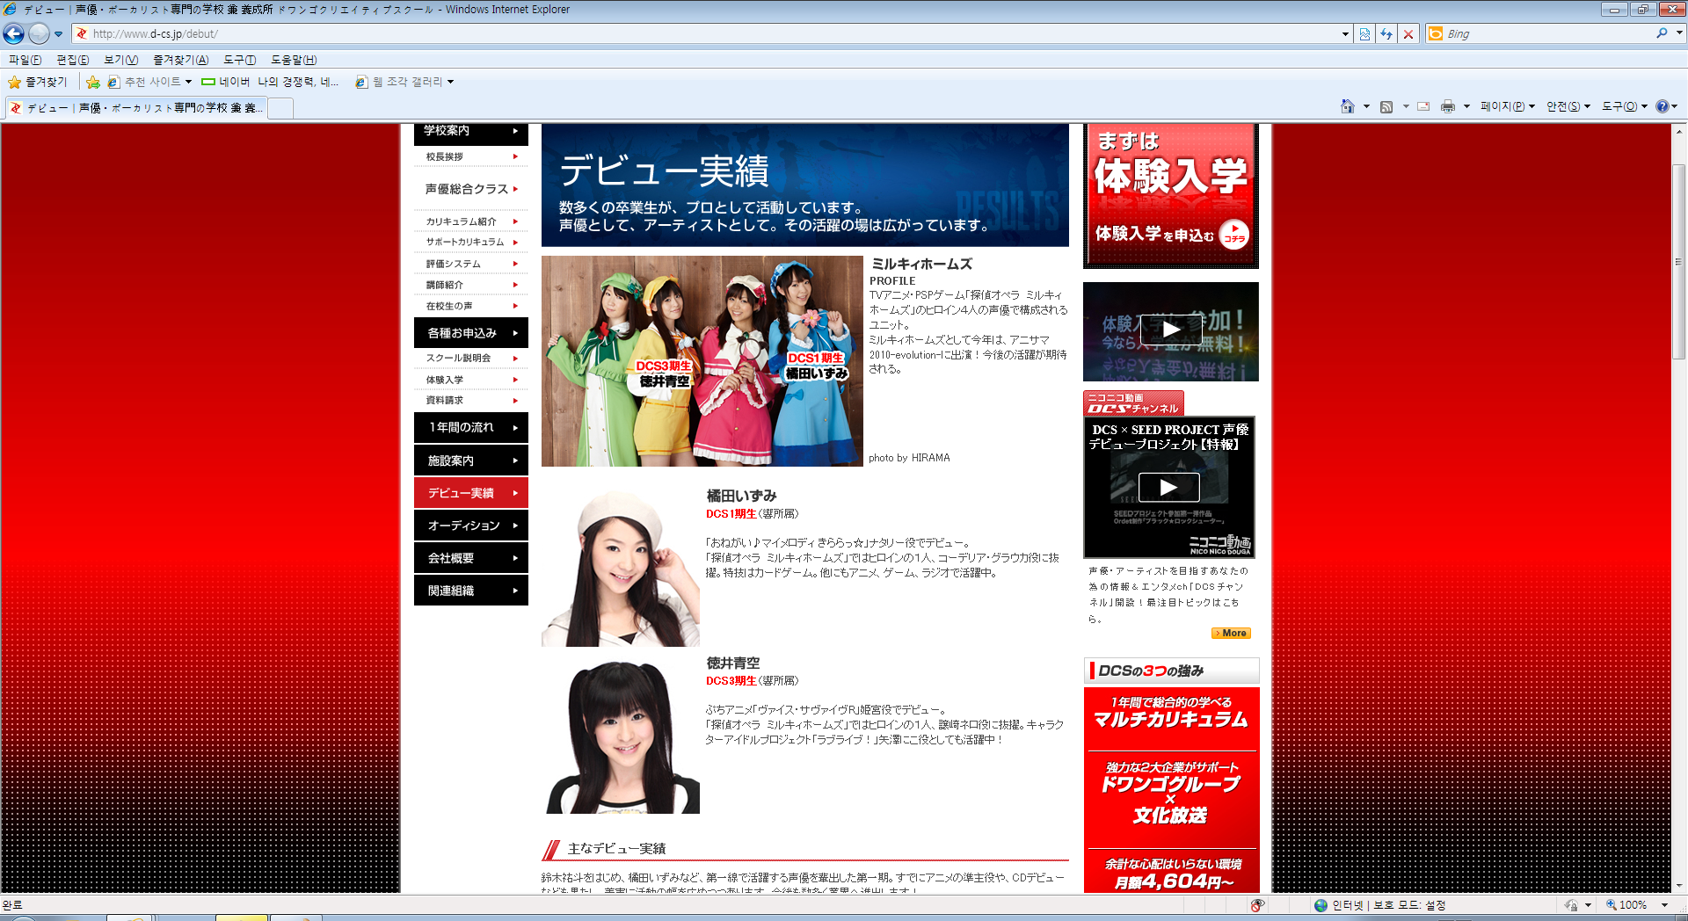Click the Refresh page icon

click(x=1386, y=34)
